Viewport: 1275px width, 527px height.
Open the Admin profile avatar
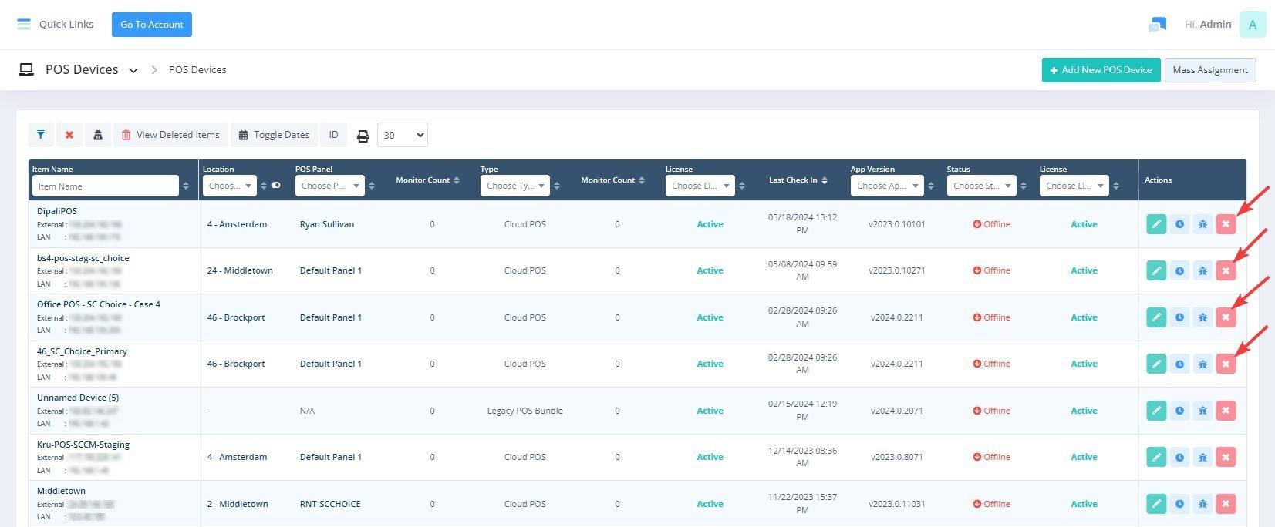[1253, 25]
